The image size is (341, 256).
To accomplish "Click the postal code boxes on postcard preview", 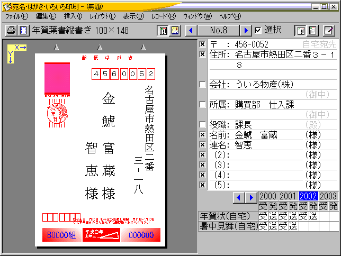I will (x=123, y=74).
